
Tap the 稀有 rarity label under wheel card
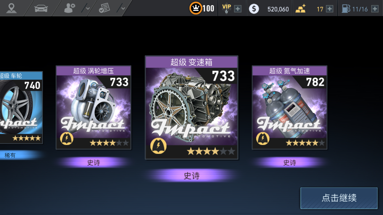pyautogui.click(x=10, y=155)
